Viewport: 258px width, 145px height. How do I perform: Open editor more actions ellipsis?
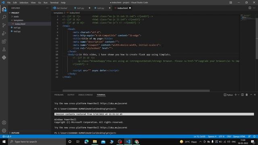[254, 8]
